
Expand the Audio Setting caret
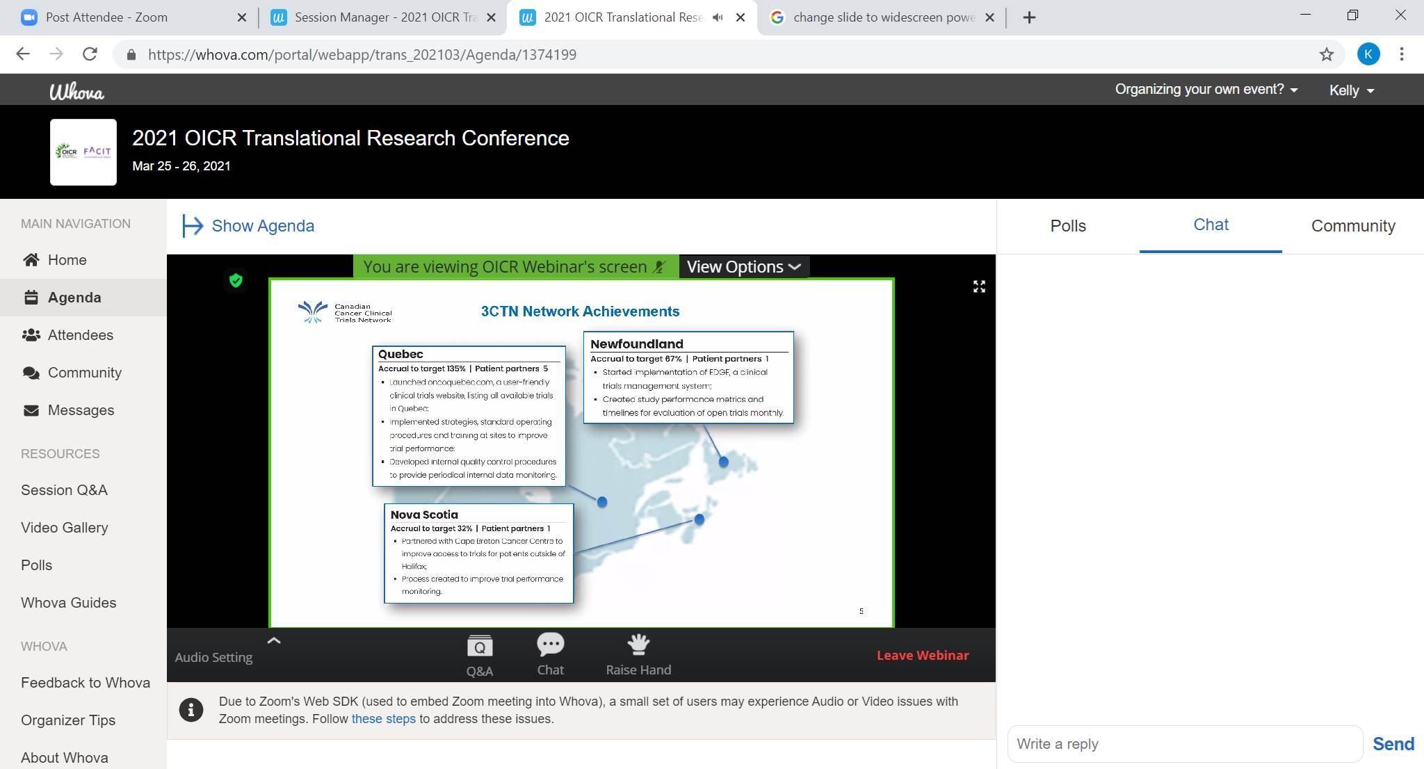274,641
